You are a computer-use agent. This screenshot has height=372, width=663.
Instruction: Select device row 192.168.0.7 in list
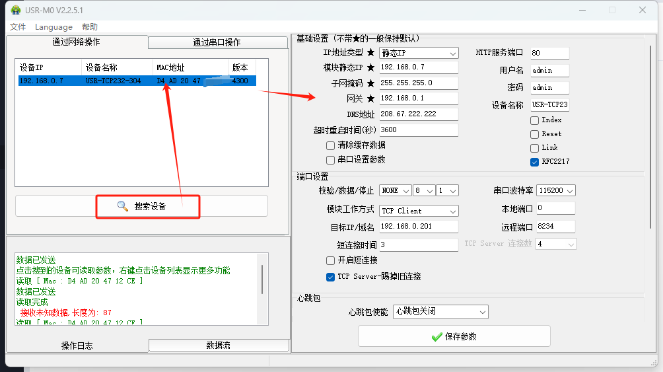137,81
